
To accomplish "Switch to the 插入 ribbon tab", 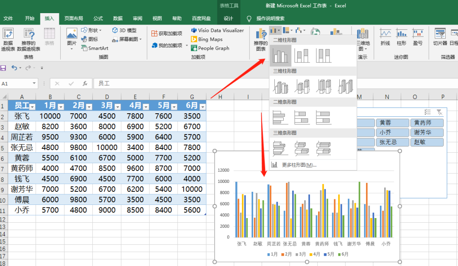I will click(49, 18).
